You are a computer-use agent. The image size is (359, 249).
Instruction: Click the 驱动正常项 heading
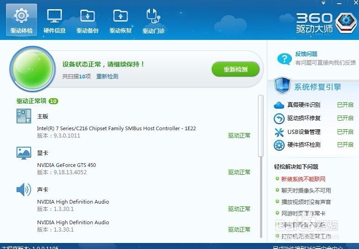click(31, 101)
